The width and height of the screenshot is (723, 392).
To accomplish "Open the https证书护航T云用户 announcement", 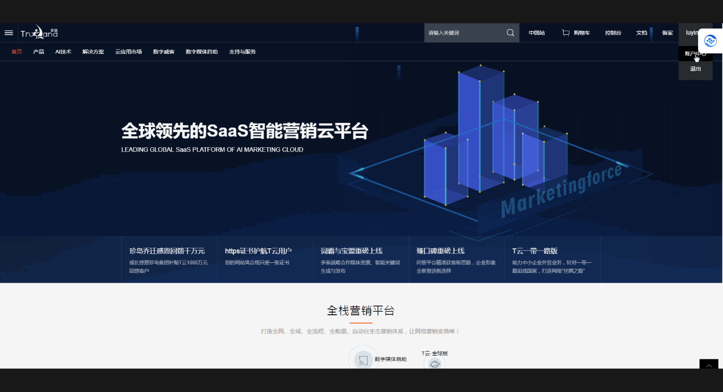I will [258, 251].
